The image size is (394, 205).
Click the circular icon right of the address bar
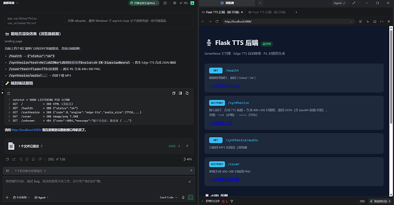360,22
